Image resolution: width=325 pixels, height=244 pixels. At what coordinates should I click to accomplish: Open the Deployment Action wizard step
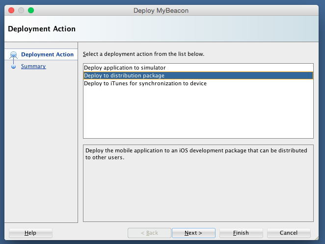click(47, 54)
